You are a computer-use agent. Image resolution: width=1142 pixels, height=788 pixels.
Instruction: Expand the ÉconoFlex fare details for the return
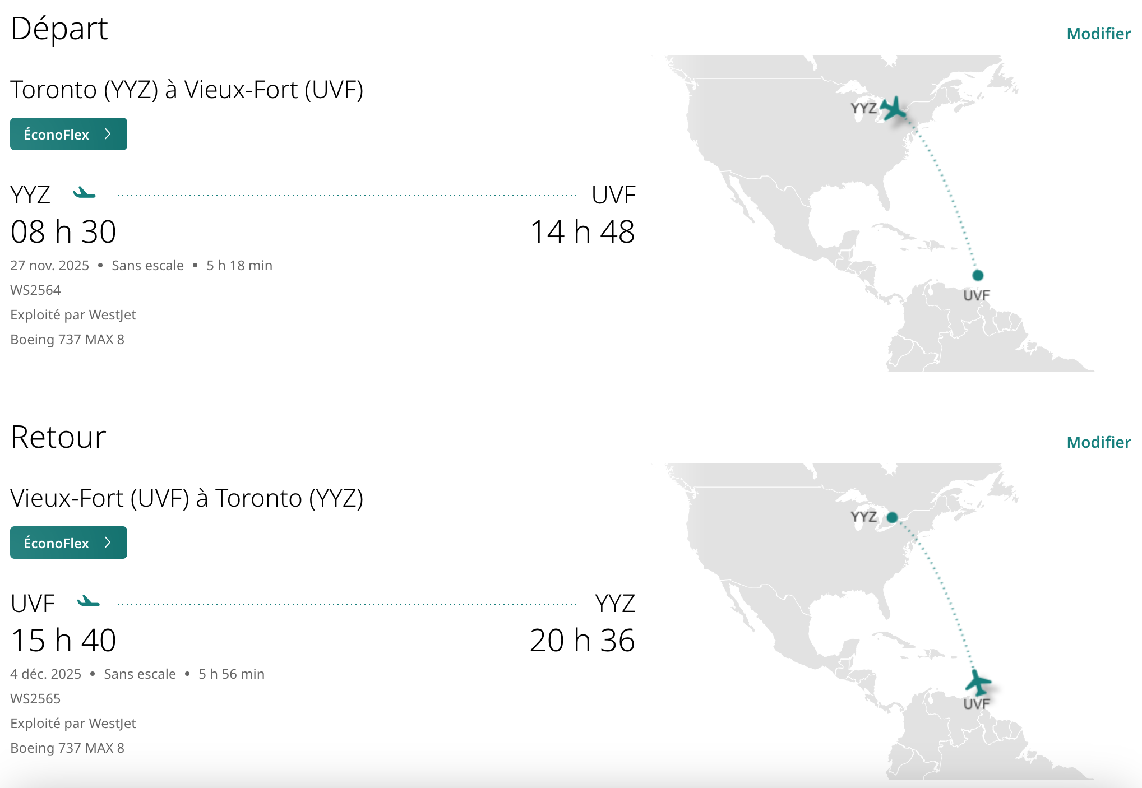coord(68,543)
